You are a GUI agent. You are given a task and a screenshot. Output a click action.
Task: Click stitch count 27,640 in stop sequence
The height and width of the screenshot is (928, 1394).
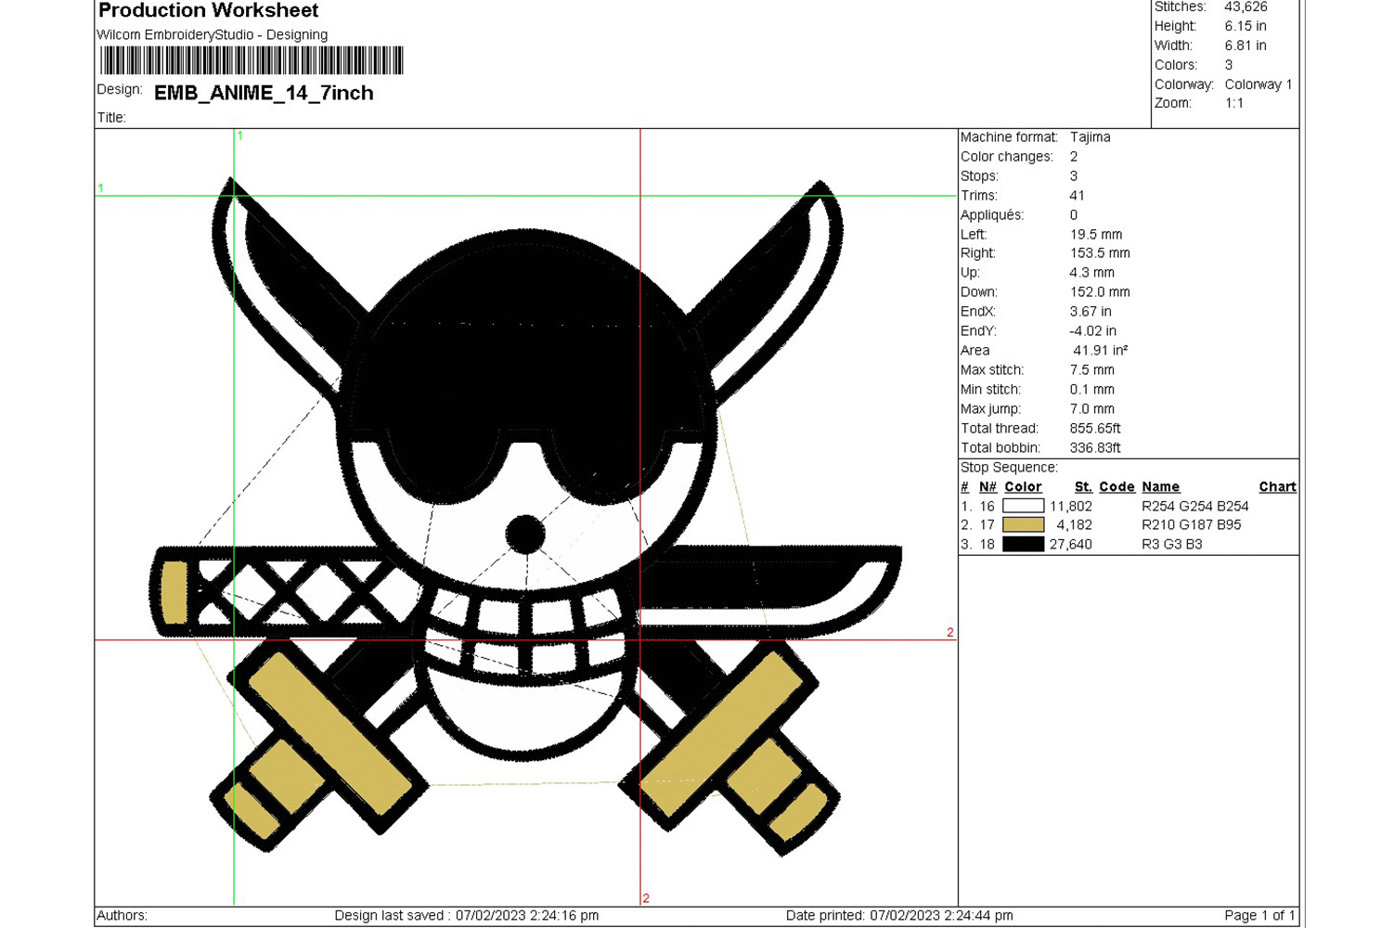[1071, 544]
